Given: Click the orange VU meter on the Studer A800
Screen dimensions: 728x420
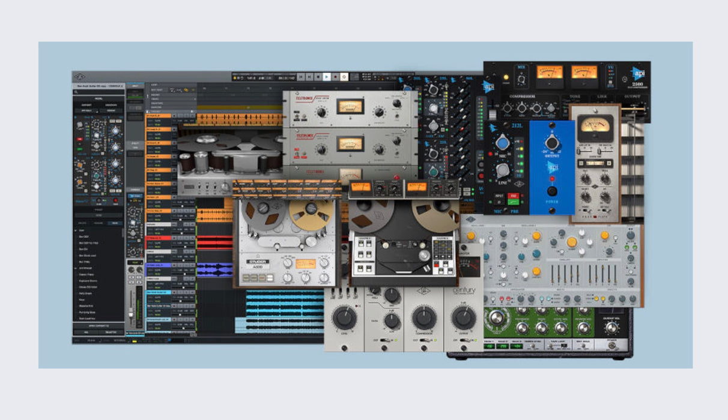Looking at the screenshot, I should tap(306, 263).
